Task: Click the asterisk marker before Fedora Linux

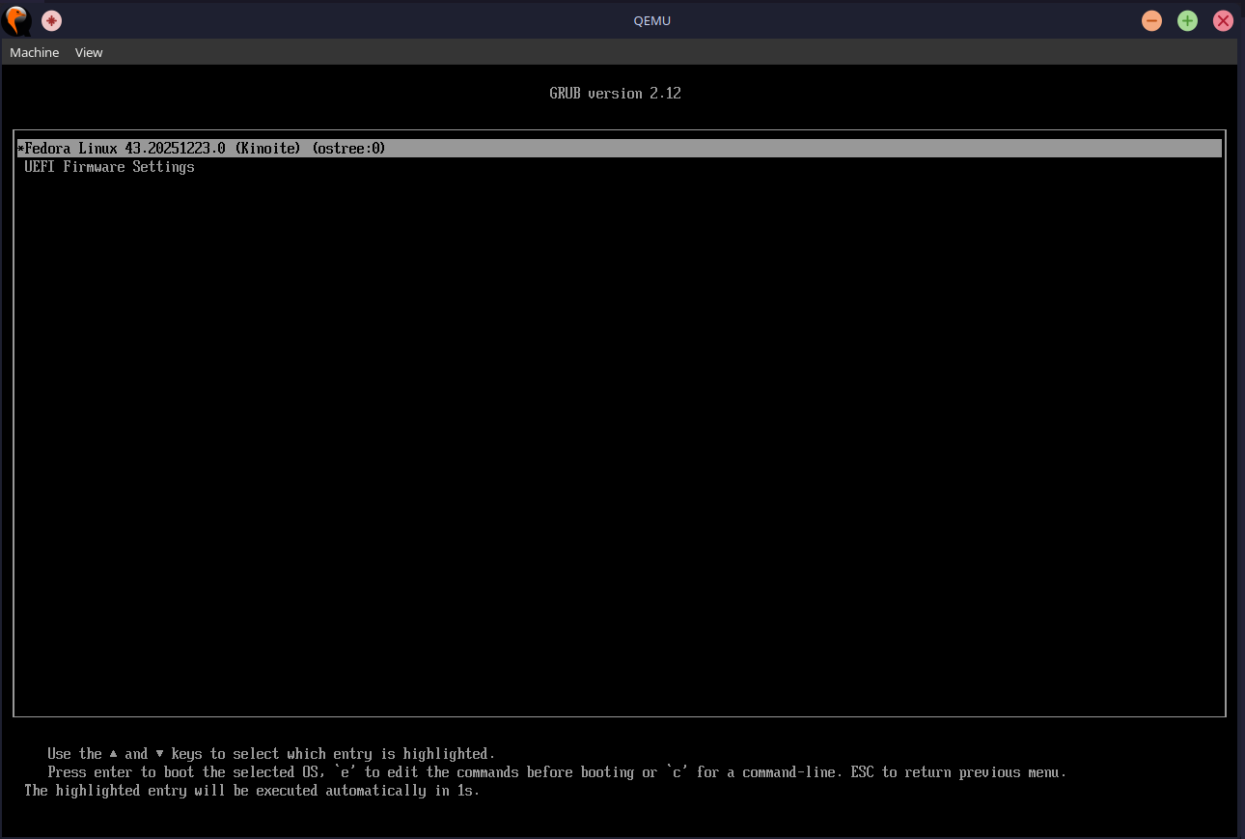Action: point(20,149)
